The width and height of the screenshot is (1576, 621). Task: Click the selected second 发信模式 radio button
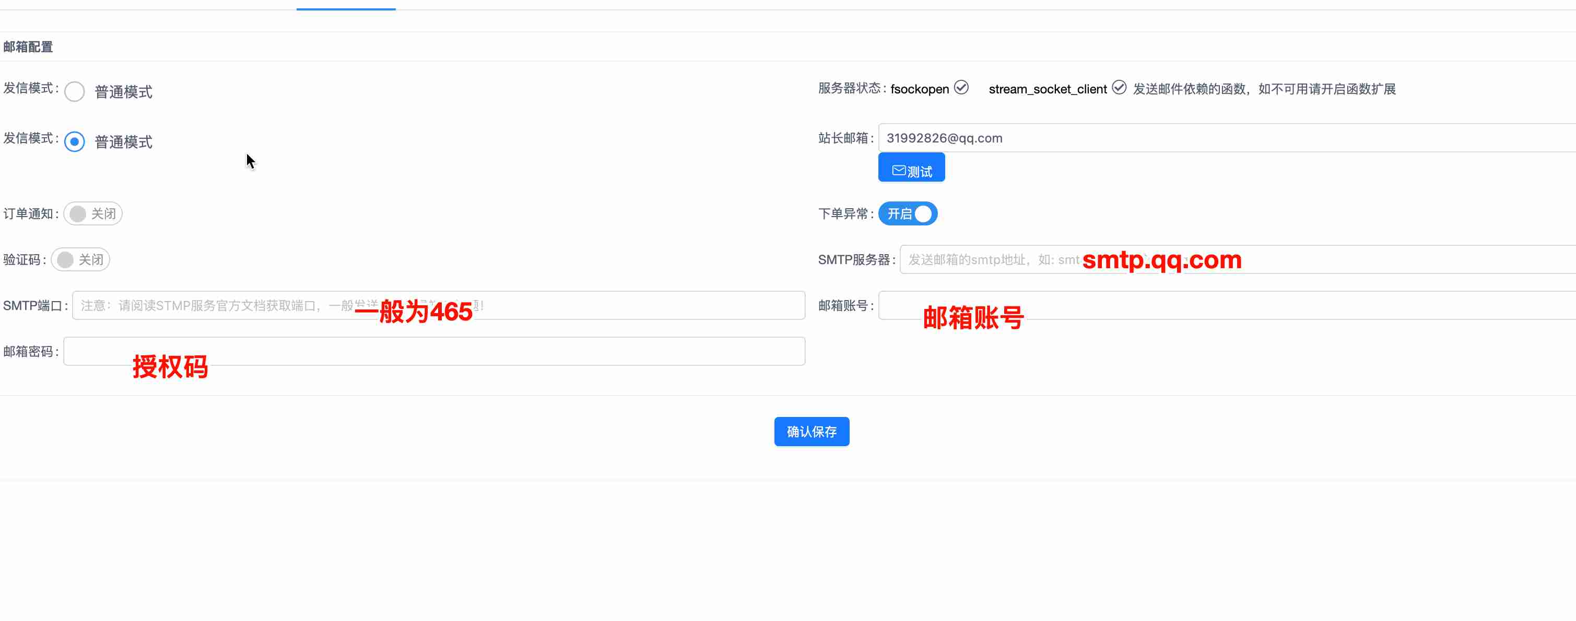(75, 142)
